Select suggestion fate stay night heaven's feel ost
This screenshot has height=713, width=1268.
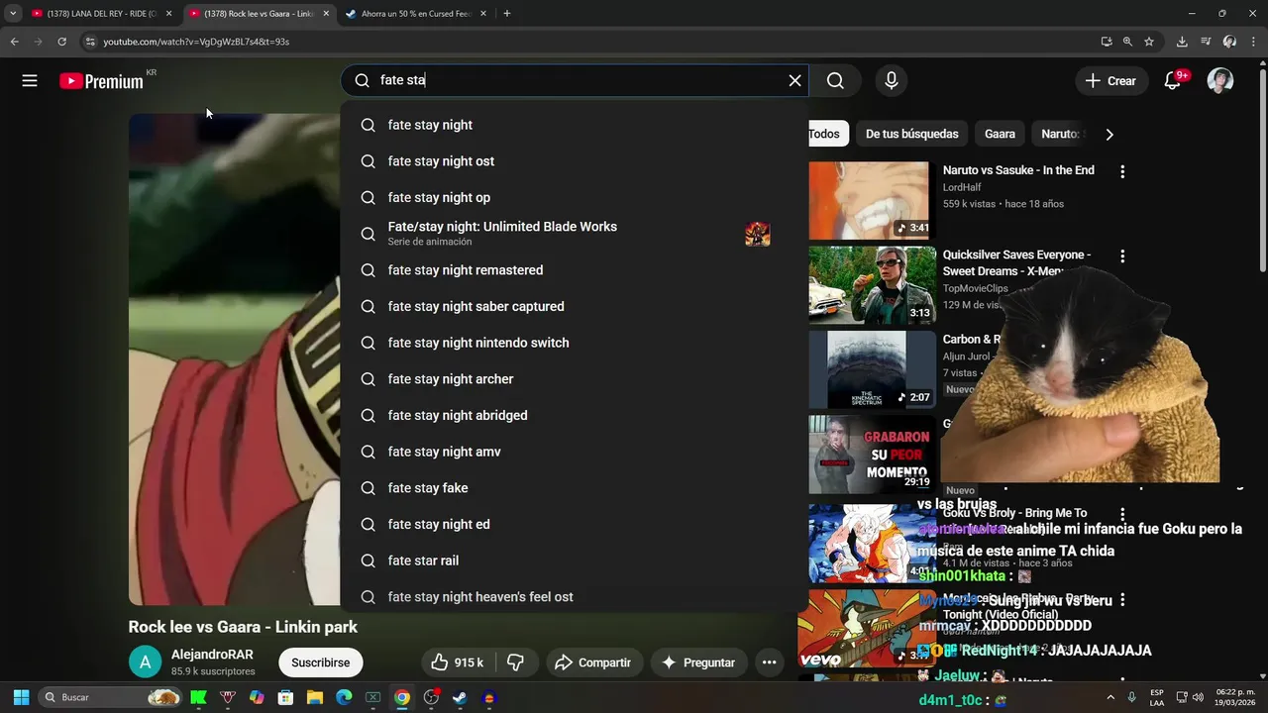(575, 596)
